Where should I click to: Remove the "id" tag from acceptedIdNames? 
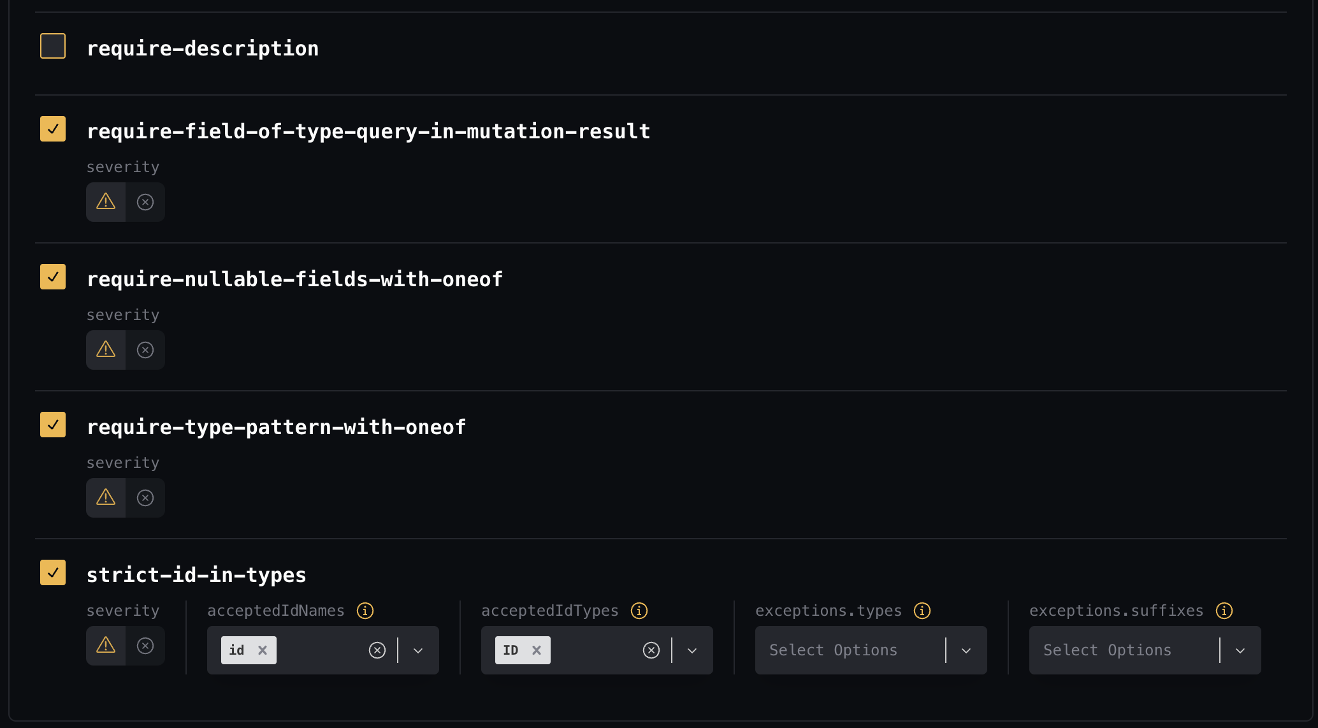(263, 650)
